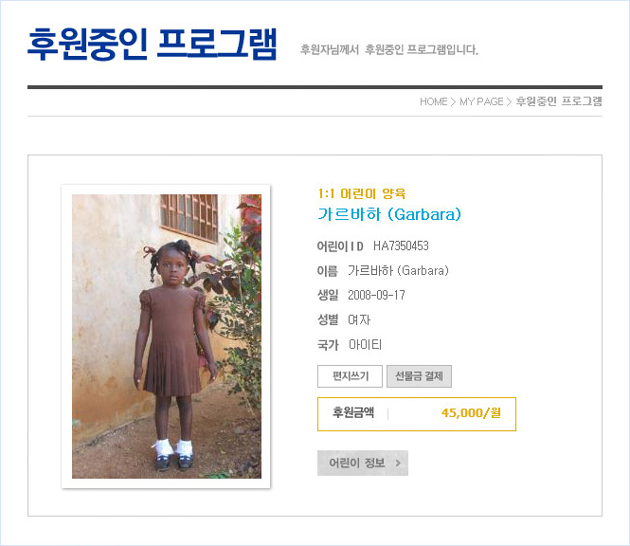Click the 후원중인 프로그램 page title
The height and width of the screenshot is (546, 630).
pyautogui.click(x=152, y=45)
